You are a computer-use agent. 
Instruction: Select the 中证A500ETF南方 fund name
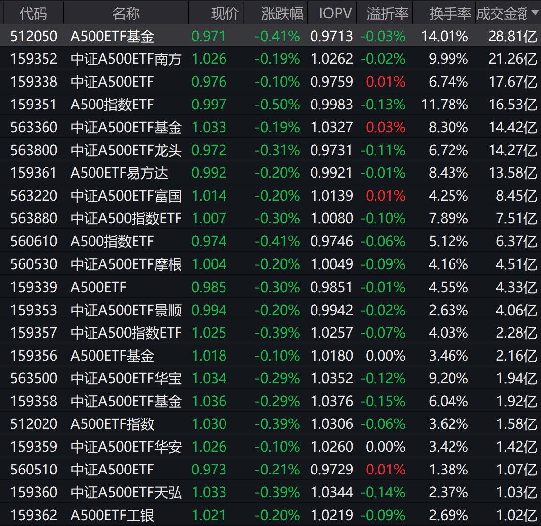click(126, 59)
